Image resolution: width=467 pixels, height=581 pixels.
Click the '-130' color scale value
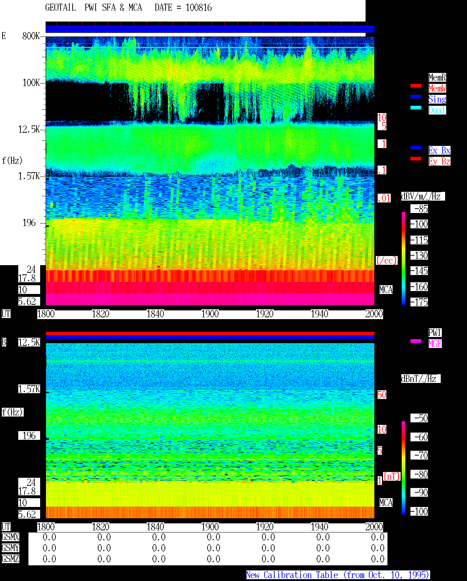pyautogui.click(x=419, y=255)
